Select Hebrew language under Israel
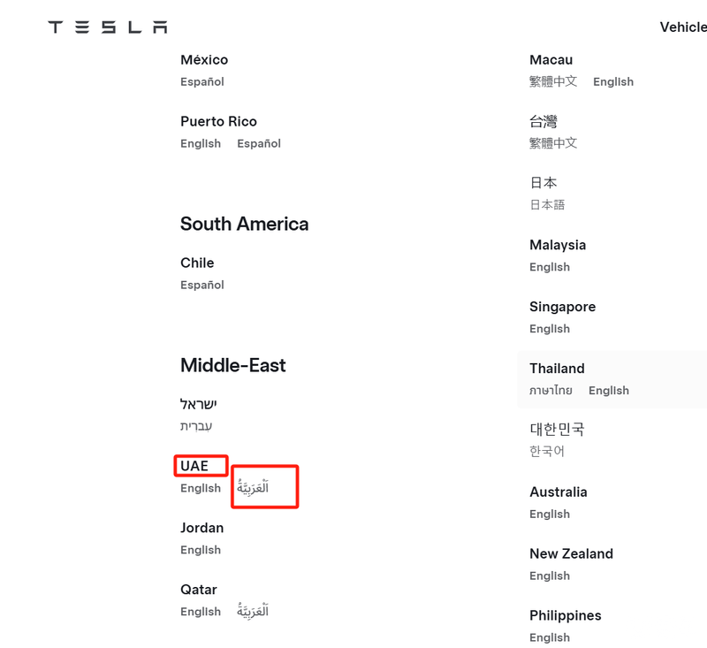Viewport: 707px width, 648px height. coord(196,426)
